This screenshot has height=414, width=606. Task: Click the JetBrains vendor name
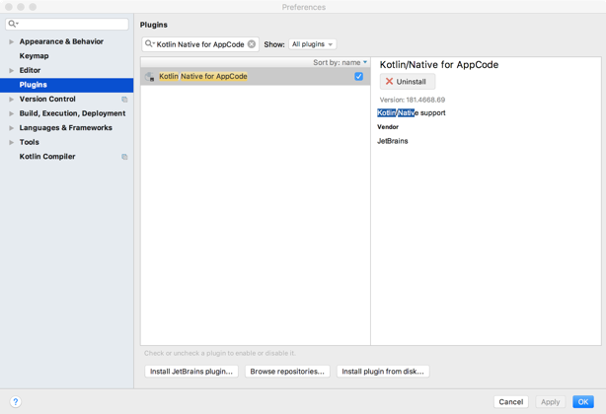(x=392, y=141)
